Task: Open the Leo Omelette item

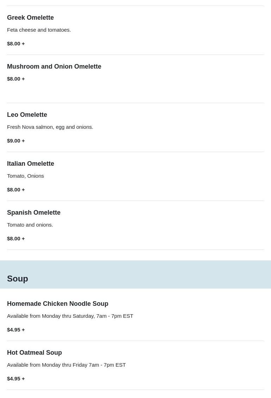Action: (x=27, y=115)
